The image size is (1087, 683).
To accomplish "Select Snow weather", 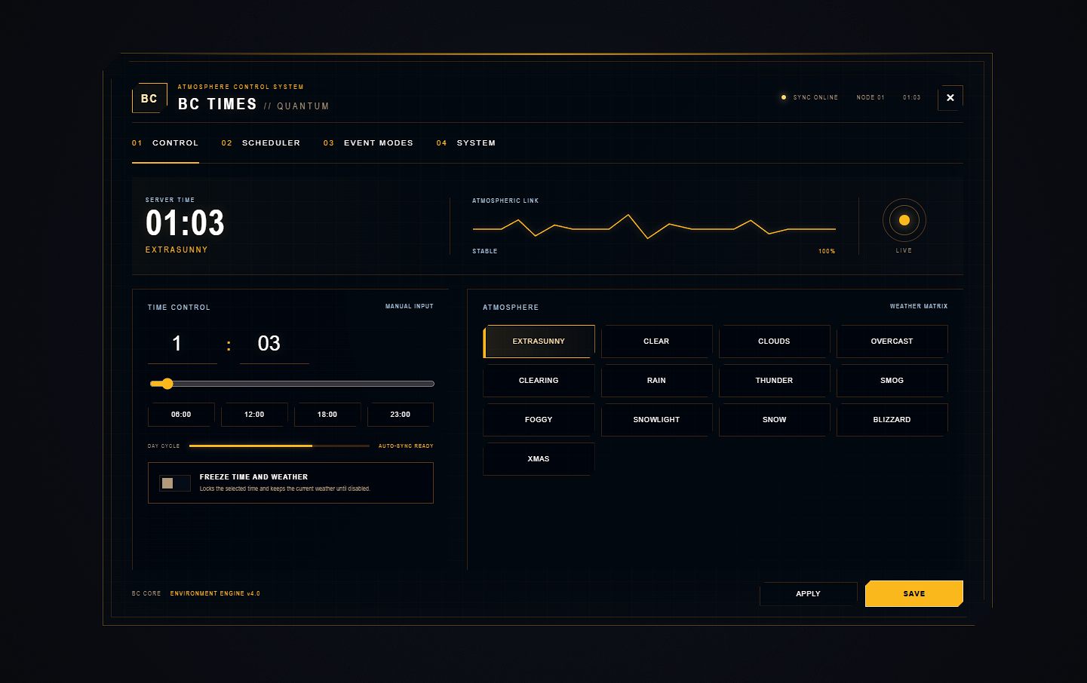I will click(x=774, y=420).
